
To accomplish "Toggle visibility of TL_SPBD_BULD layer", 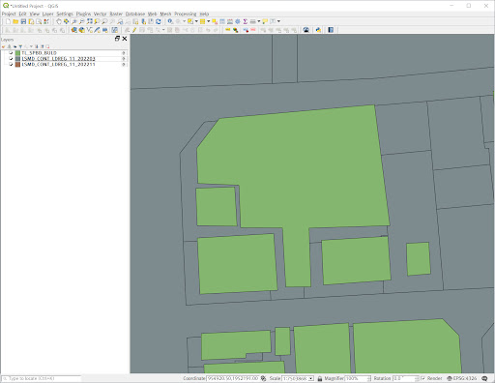I will 11,53.
